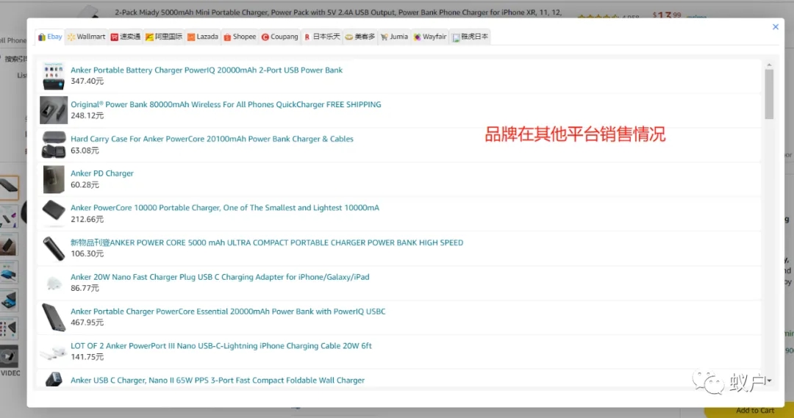Open the Wallmart tab
Image resolution: width=794 pixels, height=418 pixels.
point(87,37)
